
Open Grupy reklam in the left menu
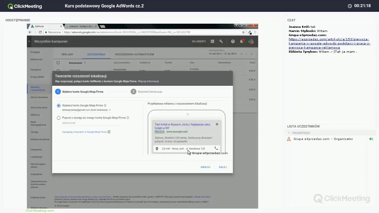click(37, 77)
